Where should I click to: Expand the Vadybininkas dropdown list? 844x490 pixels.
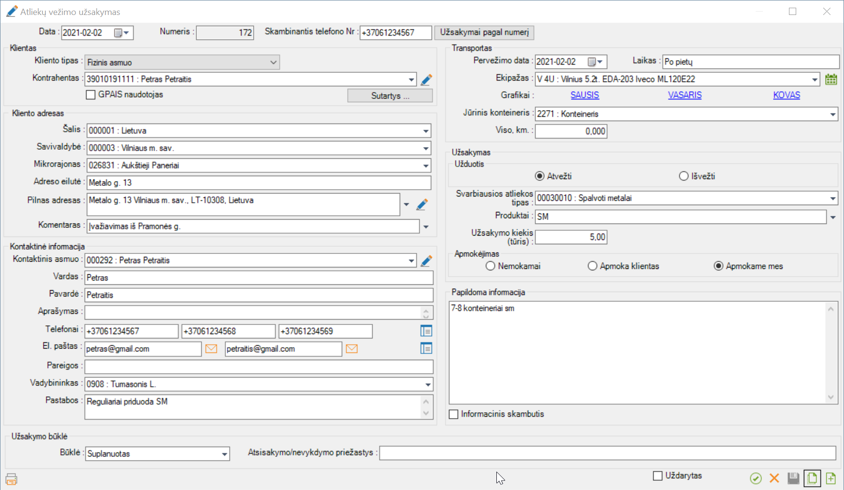[x=428, y=384]
